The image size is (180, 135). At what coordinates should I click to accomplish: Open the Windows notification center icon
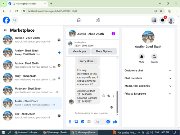174,132
